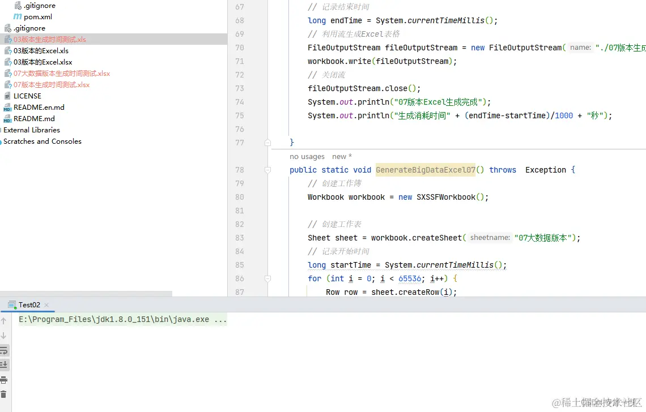Fold the for loop at line 86
Image resolution: width=646 pixels, height=412 pixels.
[x=268, y=278]
